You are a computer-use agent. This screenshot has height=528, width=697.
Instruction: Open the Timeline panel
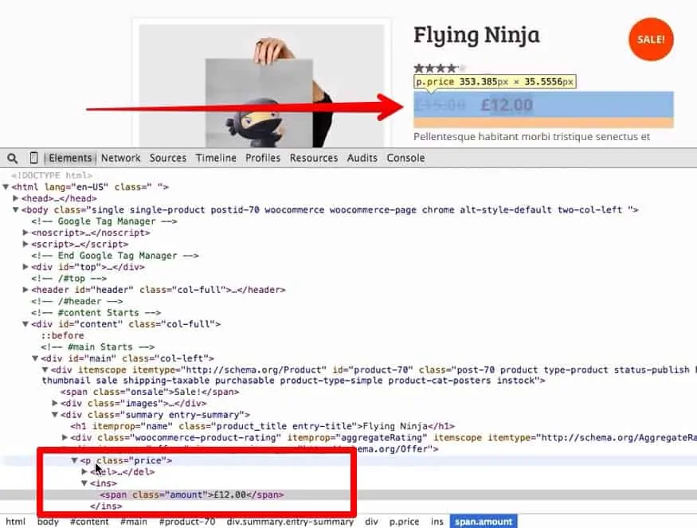pyautogui.click(x=215, y=158)
